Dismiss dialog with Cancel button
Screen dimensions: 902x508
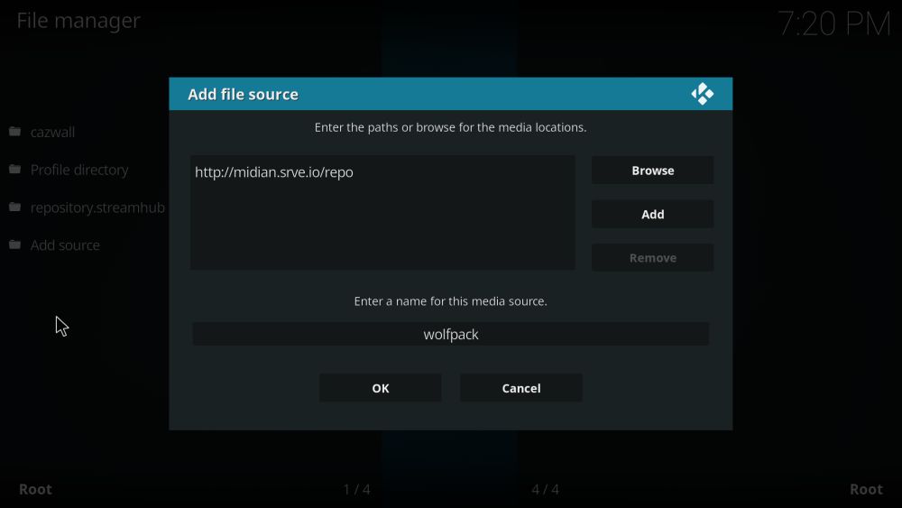[x=521, y=388]
